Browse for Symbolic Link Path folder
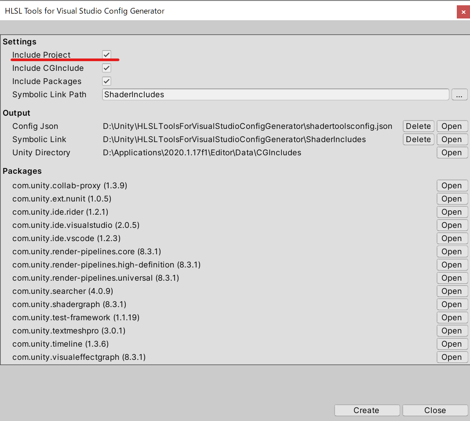The height and width of the screenshot is (421, 470). pyautogui.click(x=459, y=95)
